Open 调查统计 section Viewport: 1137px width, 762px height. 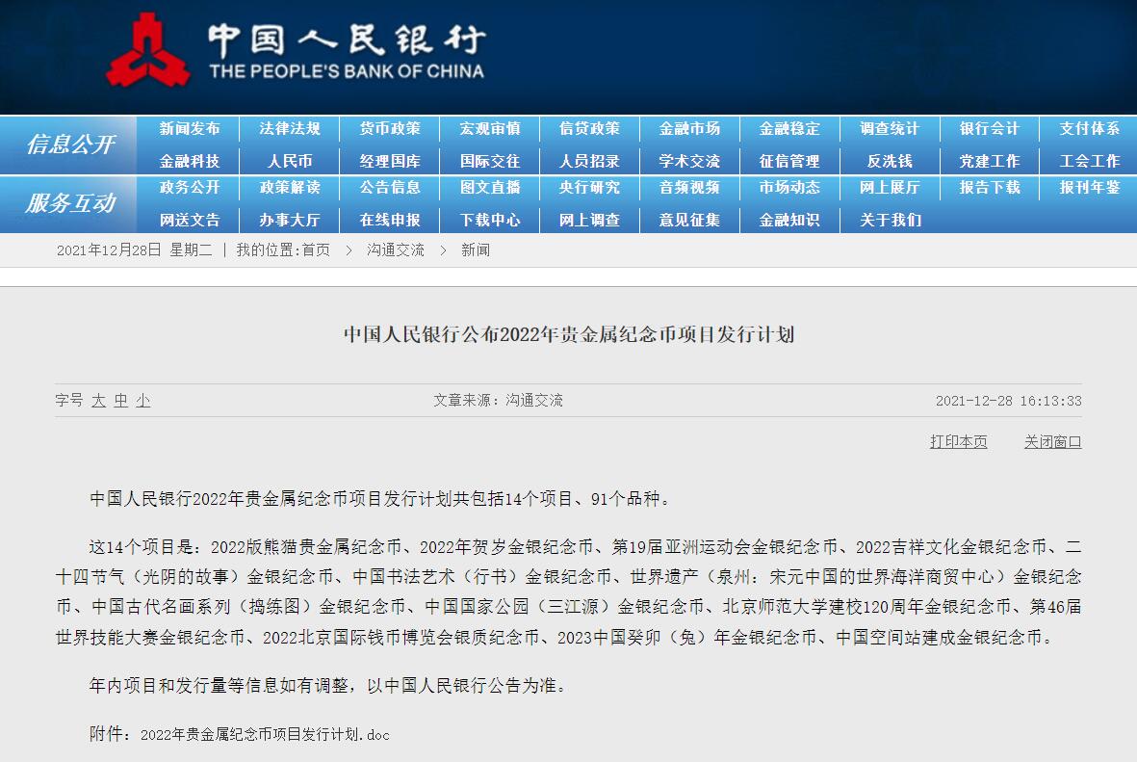890,128
